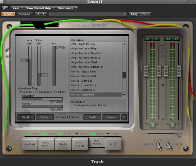Select Device - Metal Barrel box model
This screenshot has height=166, width=196.
pos(96,90)
